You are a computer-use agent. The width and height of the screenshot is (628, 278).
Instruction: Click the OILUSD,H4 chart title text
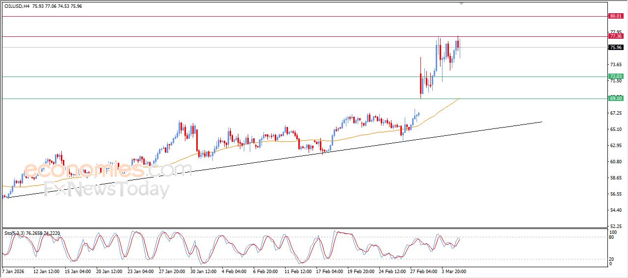coord(16,6)
